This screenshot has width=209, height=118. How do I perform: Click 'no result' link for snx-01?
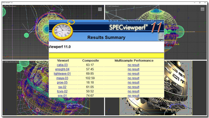[133, 96]
